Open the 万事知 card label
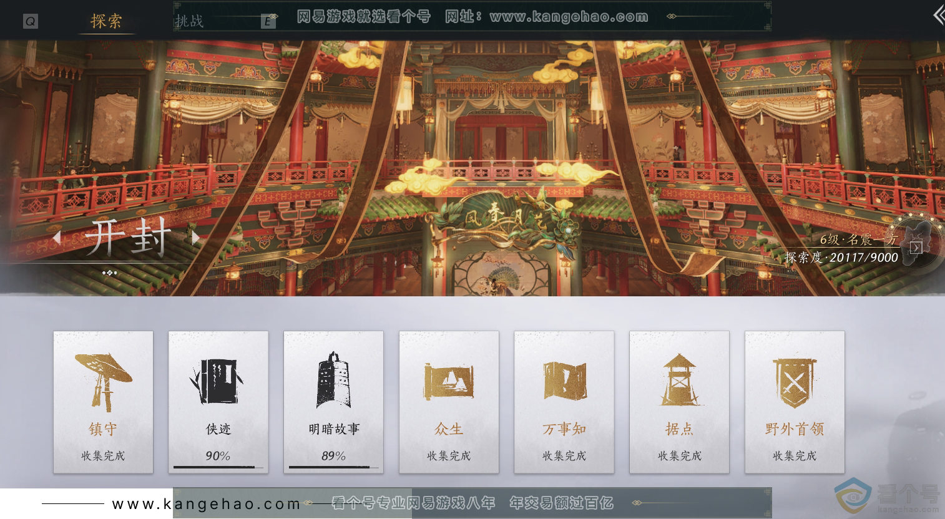The height and width of the screenshot is (519, 945). [x=564, y=429]
